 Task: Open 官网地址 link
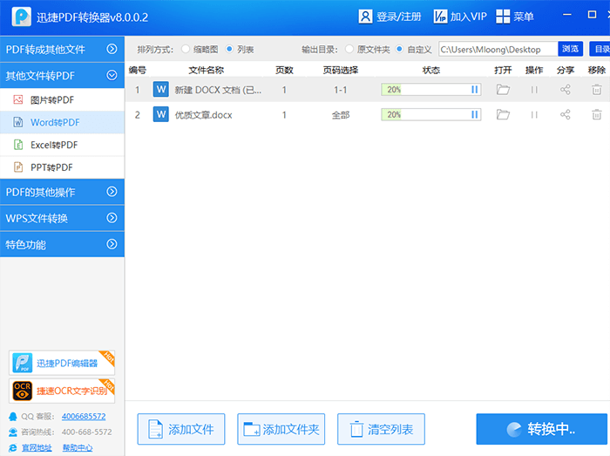(37, 448)
